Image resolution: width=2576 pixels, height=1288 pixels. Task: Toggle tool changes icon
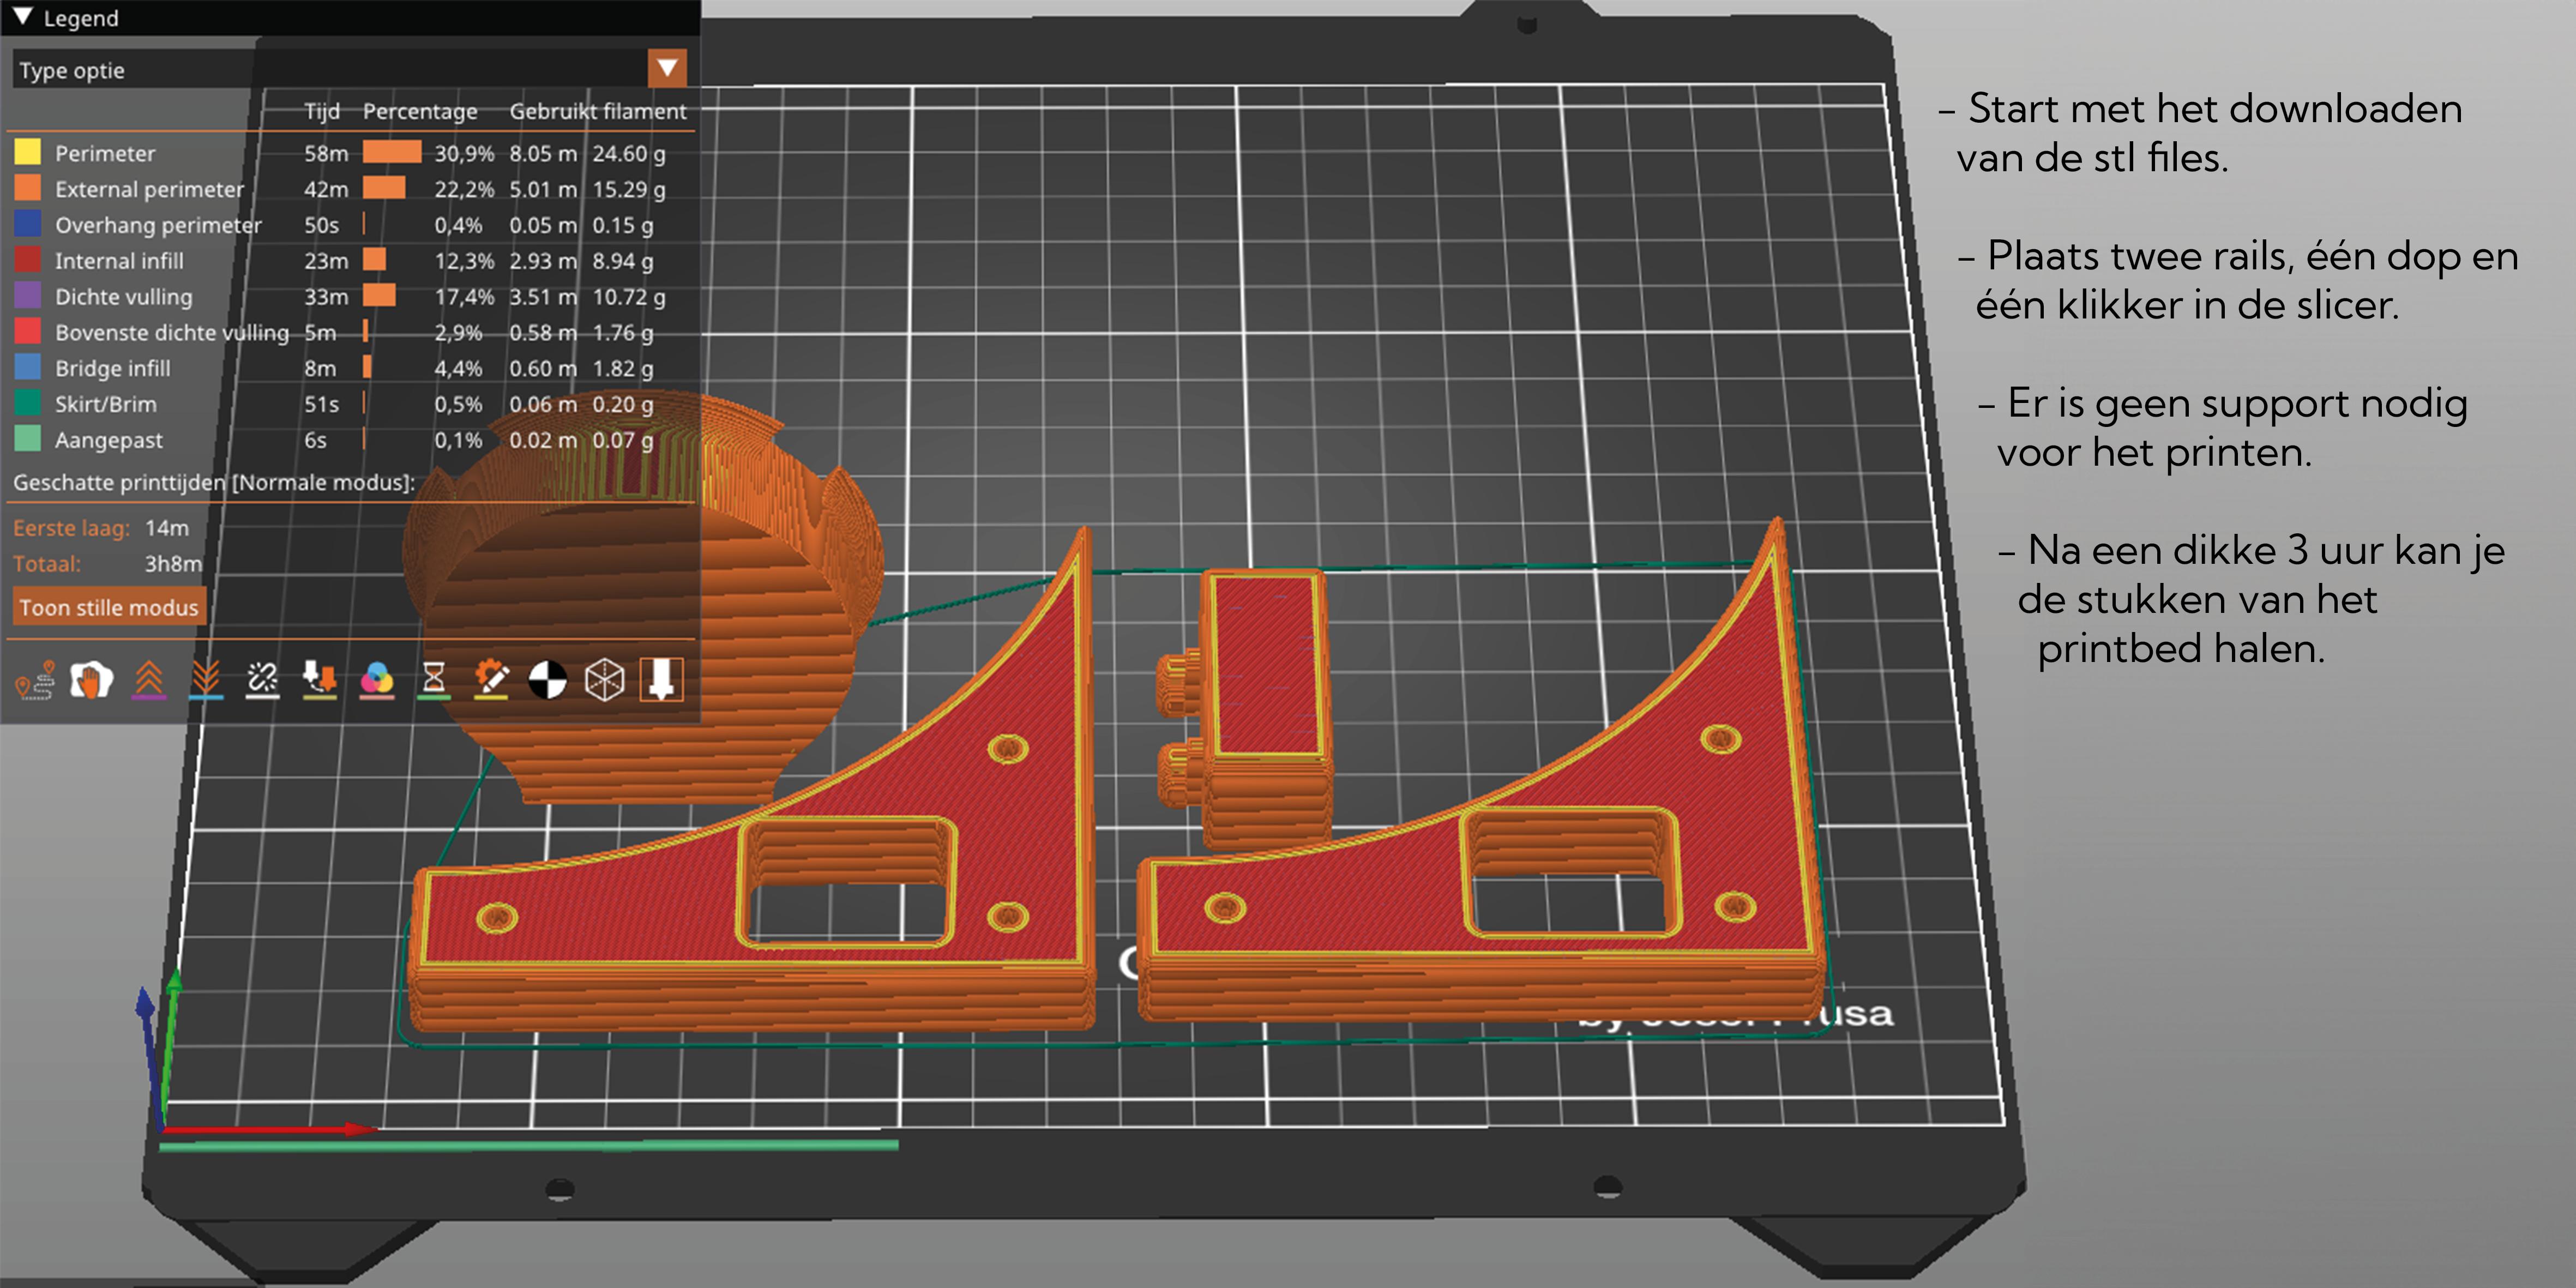(319, 681)
